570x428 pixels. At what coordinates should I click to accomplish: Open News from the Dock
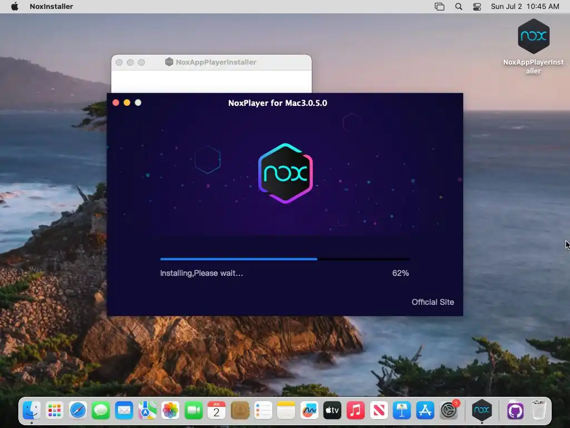pos(379,411)
